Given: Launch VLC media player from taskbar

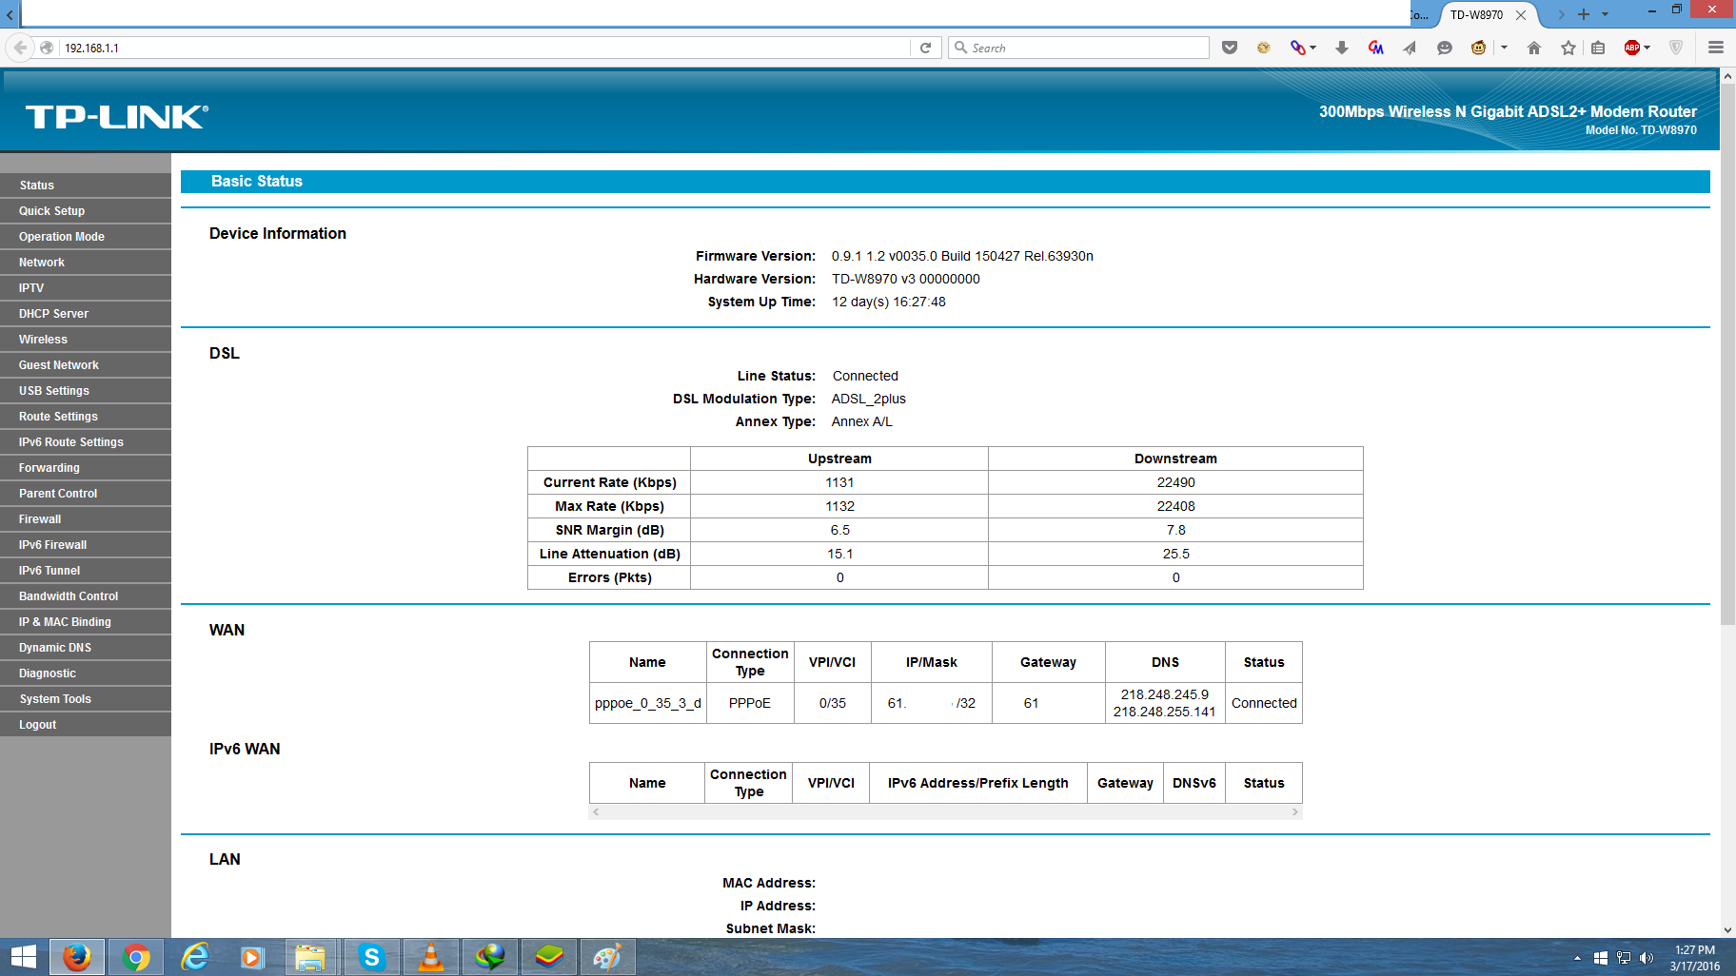Looking at the screenshot, I should pyautogui.click(x=430, y=957).
